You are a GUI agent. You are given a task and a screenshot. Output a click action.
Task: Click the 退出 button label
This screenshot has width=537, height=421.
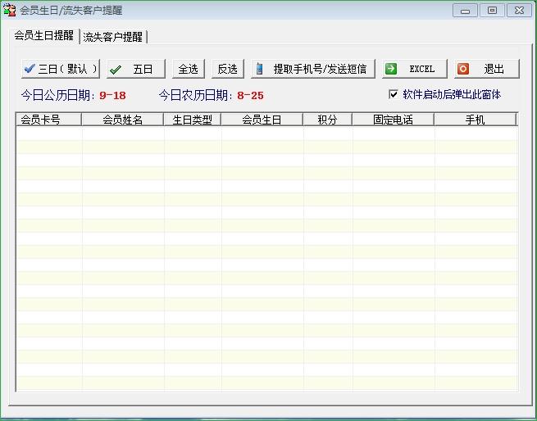pyautogui.click(x=494, y=69)
